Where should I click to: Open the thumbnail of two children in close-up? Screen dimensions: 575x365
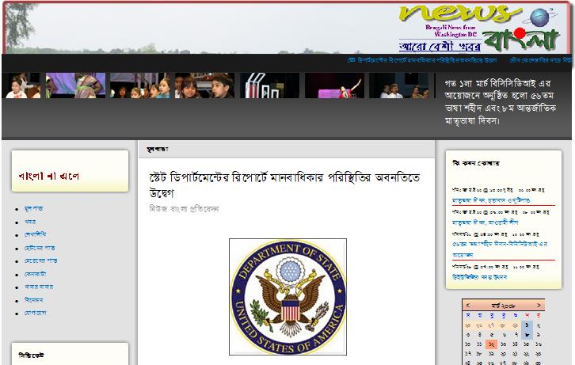pos(204,86)
